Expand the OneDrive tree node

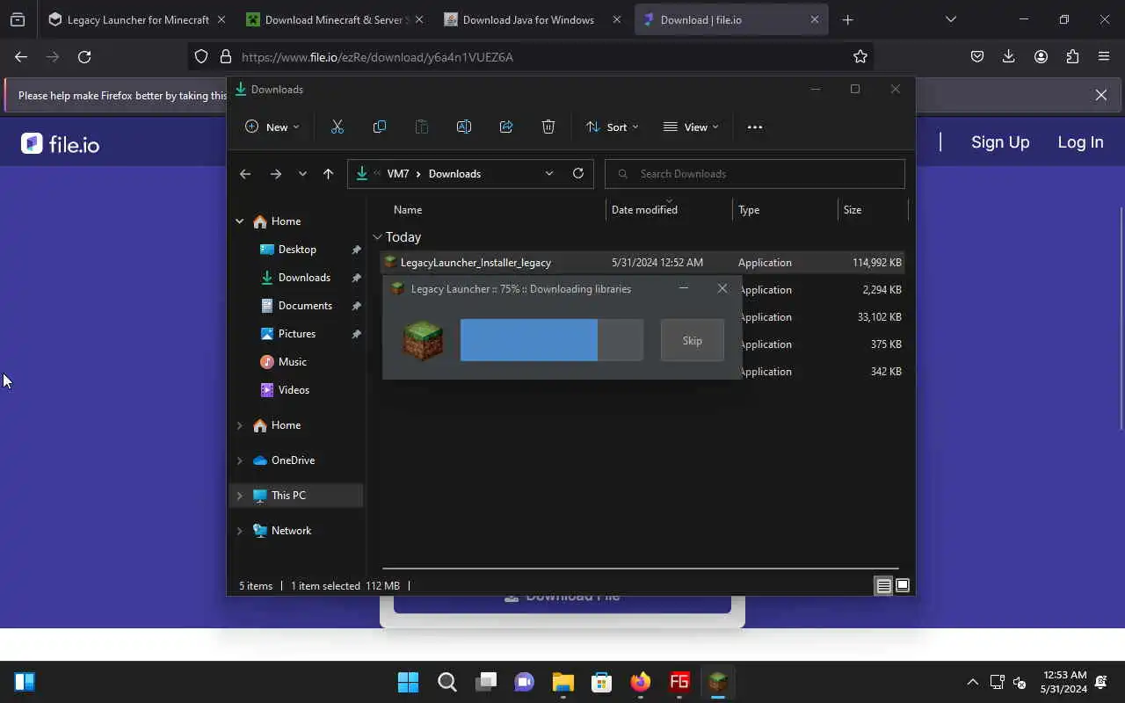[x=239, y=460]
